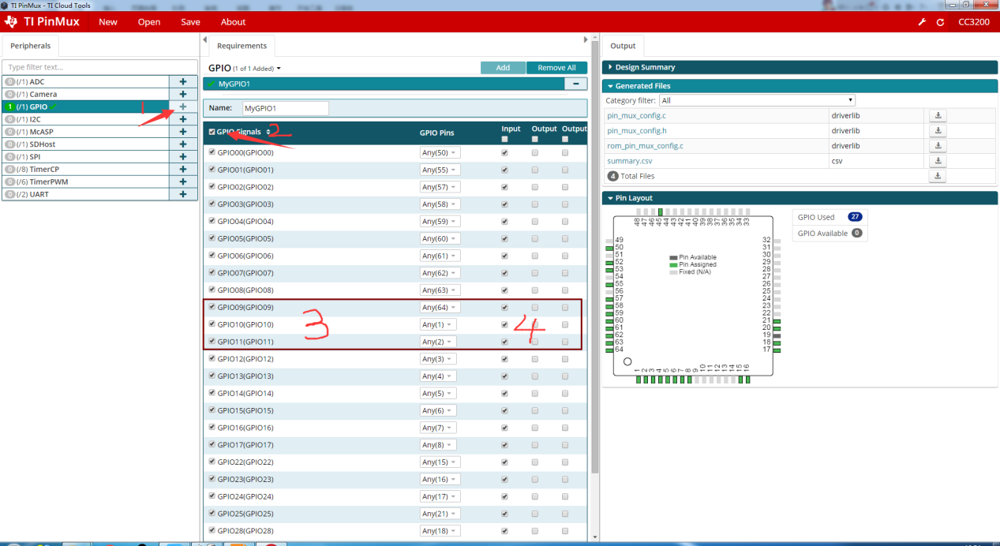1000x546 pixels.
Task: Click the Add button
Action: [503, 68]
